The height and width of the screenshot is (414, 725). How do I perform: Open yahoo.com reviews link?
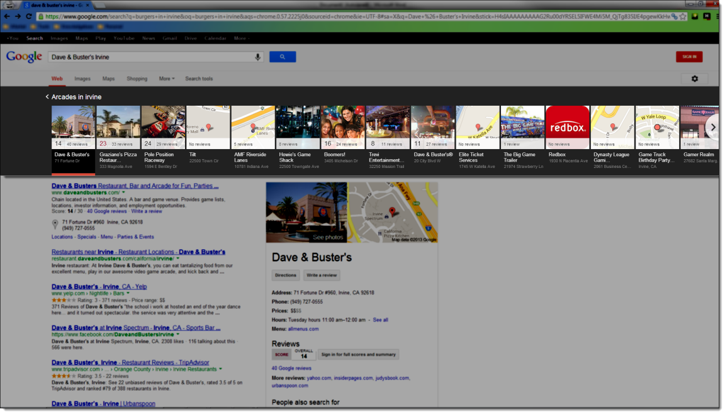click(319, 378)
